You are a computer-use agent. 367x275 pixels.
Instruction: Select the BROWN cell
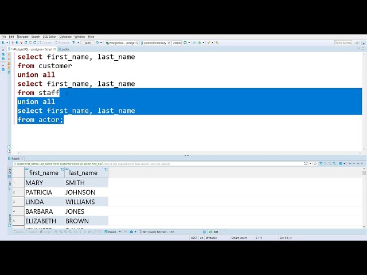(x=87, y=221)
